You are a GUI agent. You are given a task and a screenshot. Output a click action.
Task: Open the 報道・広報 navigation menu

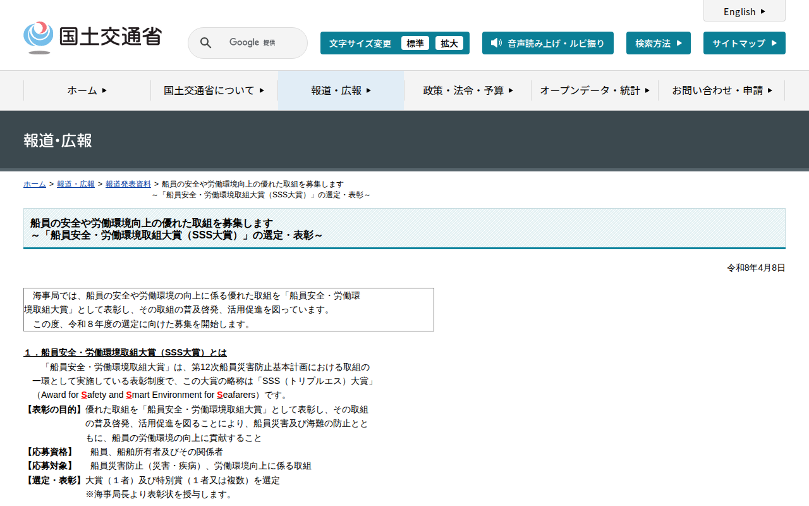pos(341,90)
